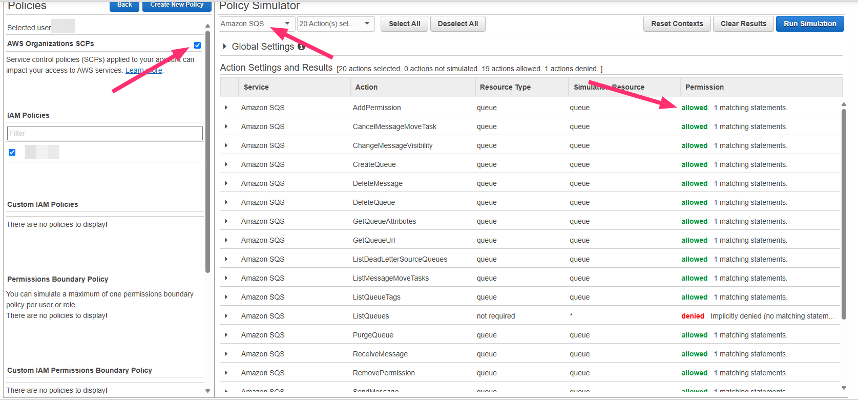Click the allowed status for GetQueueAttributes

[x=694, y=221]
